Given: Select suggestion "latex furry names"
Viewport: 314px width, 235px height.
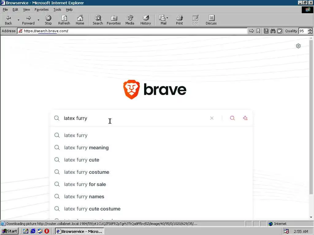Looking at the screenshot, I should coord(151,197).
